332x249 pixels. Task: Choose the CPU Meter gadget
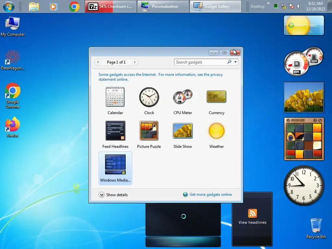pyautogui.click(x=183, y=101)
